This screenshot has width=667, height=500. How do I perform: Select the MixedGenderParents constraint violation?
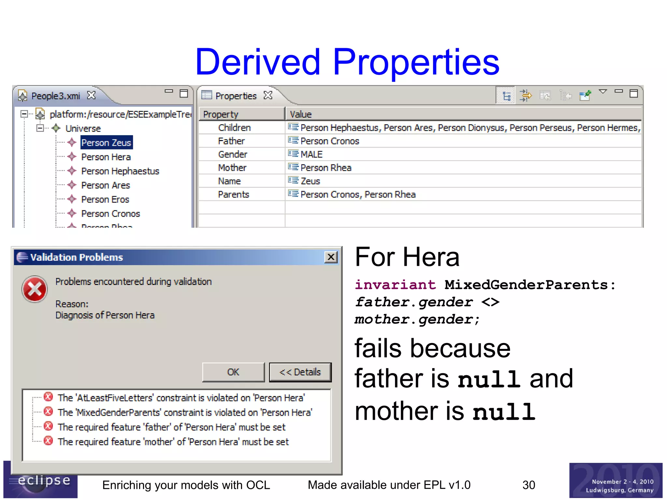[185, 412]
